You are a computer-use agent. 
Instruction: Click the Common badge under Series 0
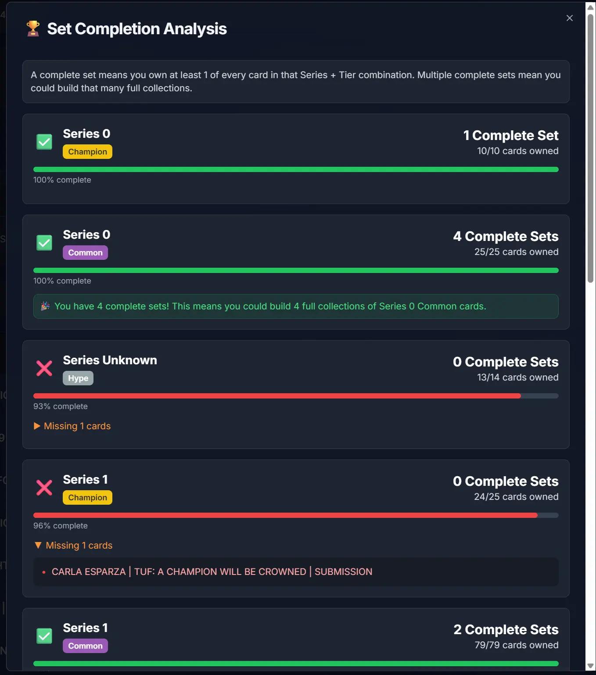point(85,252)
